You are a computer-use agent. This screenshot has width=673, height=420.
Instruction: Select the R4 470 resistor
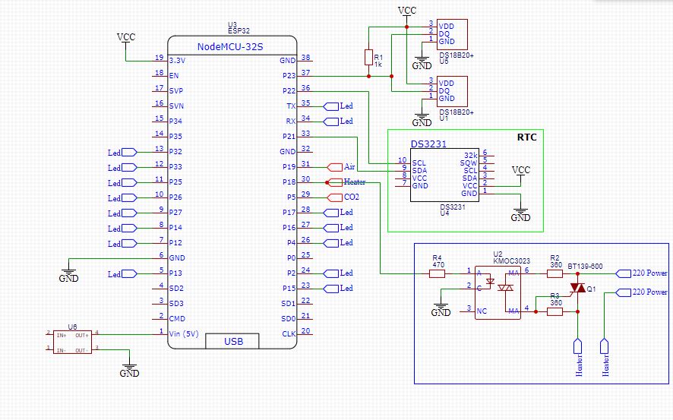click(x=437, y=273)
